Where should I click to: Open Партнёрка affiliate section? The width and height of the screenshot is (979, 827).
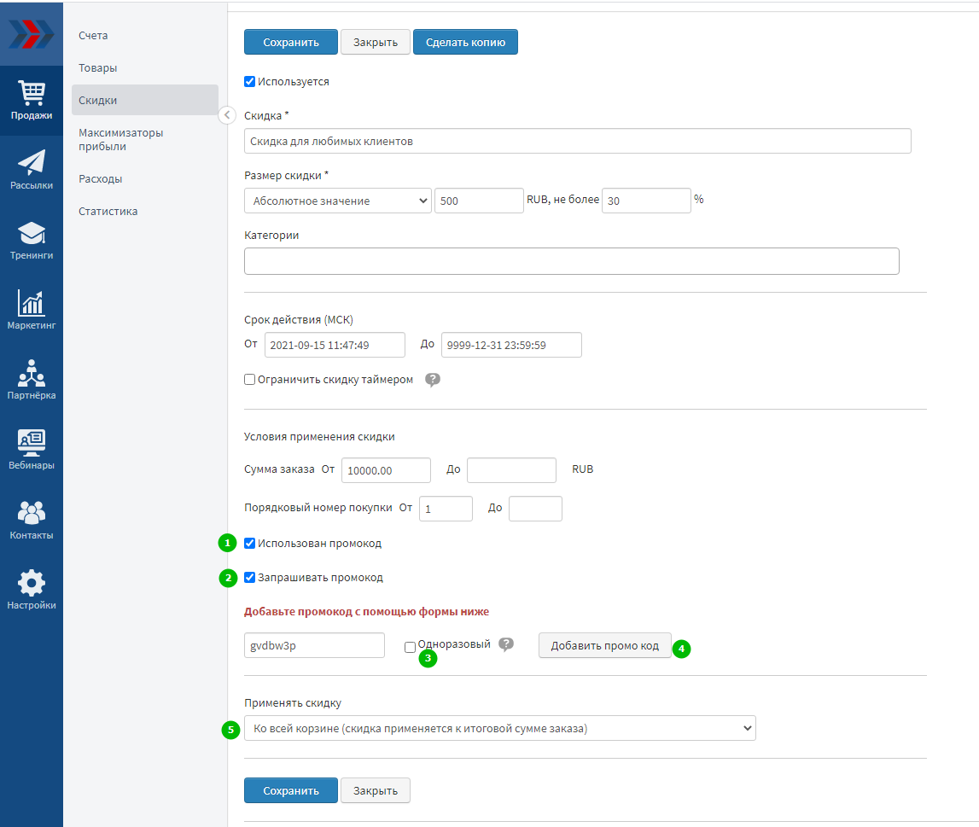[32, 381]
